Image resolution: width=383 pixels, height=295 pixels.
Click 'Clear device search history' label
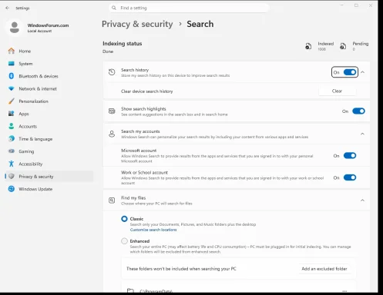coord(147,91)
